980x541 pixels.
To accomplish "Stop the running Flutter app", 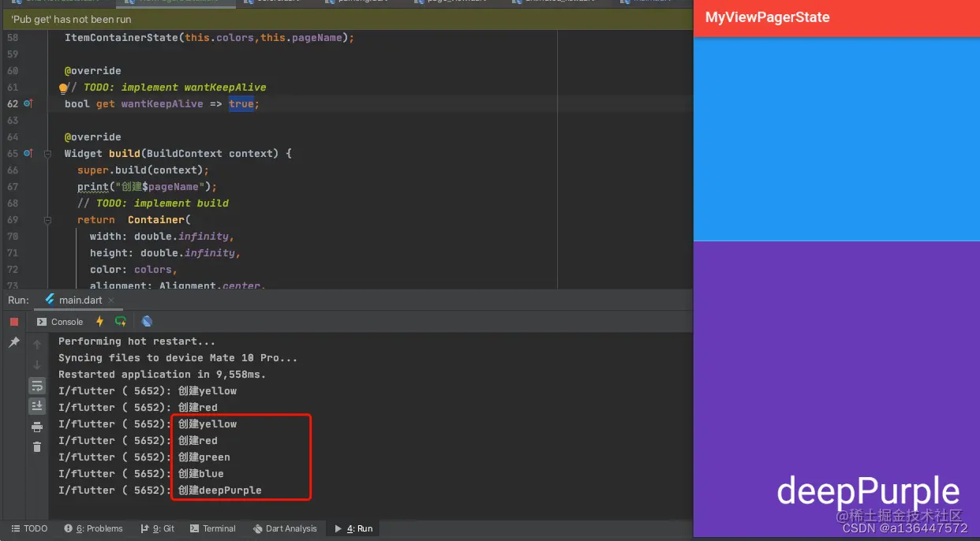I will coord(14,322).
